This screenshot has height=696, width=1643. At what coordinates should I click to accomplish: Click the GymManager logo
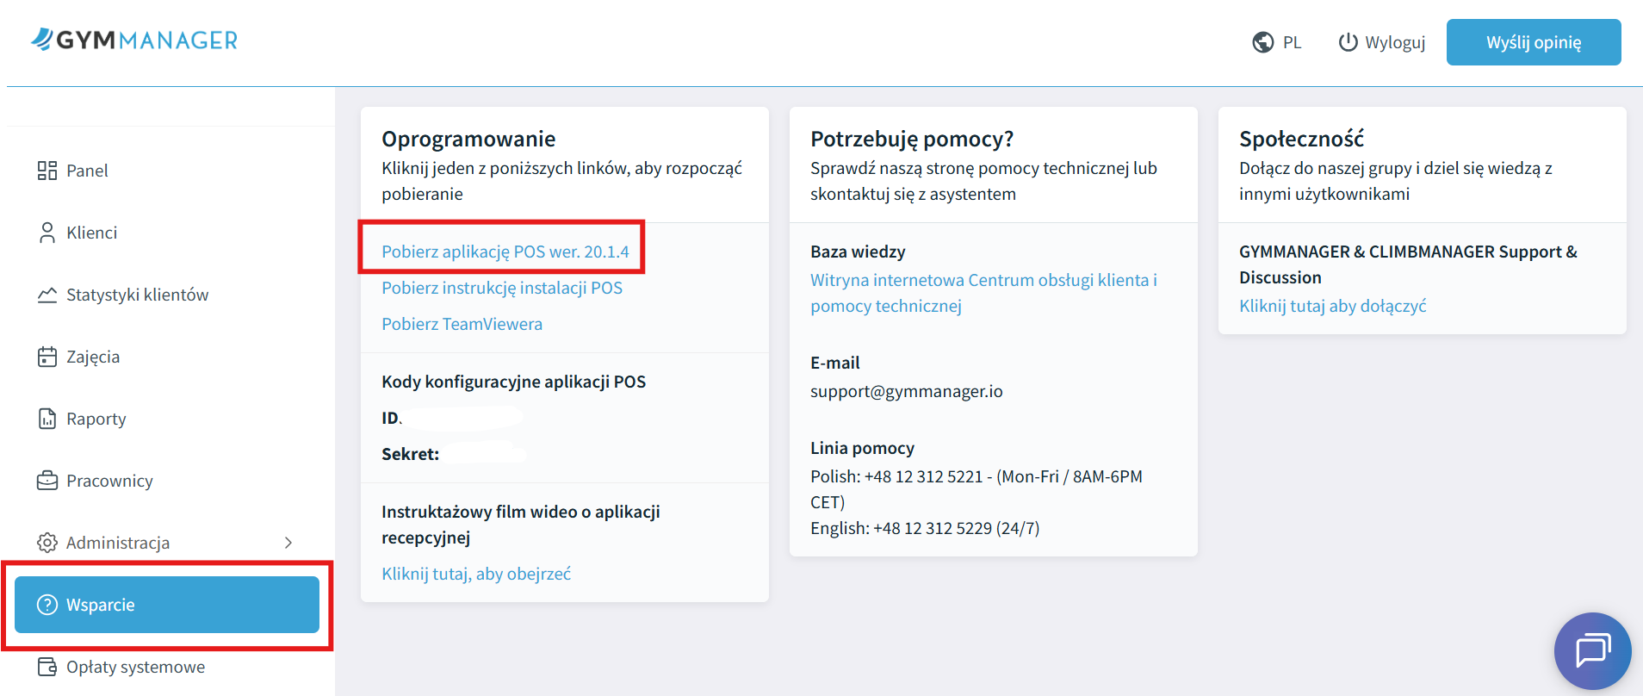point(134,40)
